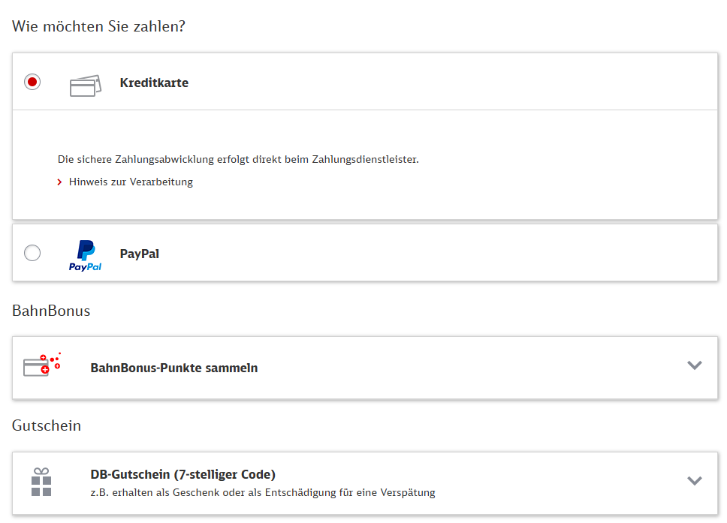Click the BahnBonus section heading
This screenshot has height=523, width=727.
(51, 311)
